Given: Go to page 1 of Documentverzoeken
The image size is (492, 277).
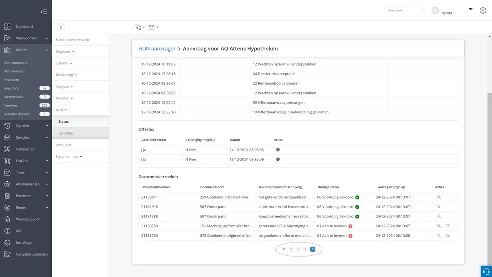Looking at the screenshot, I should [298, 249].
